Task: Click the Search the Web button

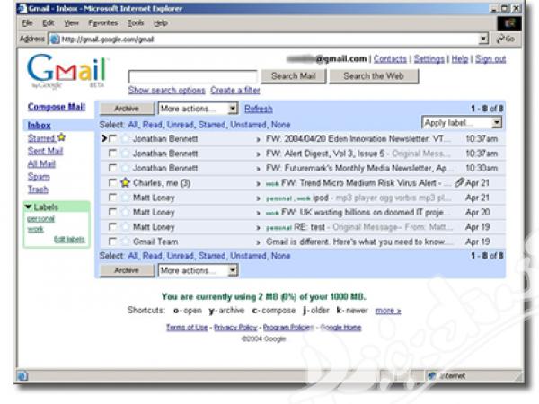Action: [x=374, y=76]
